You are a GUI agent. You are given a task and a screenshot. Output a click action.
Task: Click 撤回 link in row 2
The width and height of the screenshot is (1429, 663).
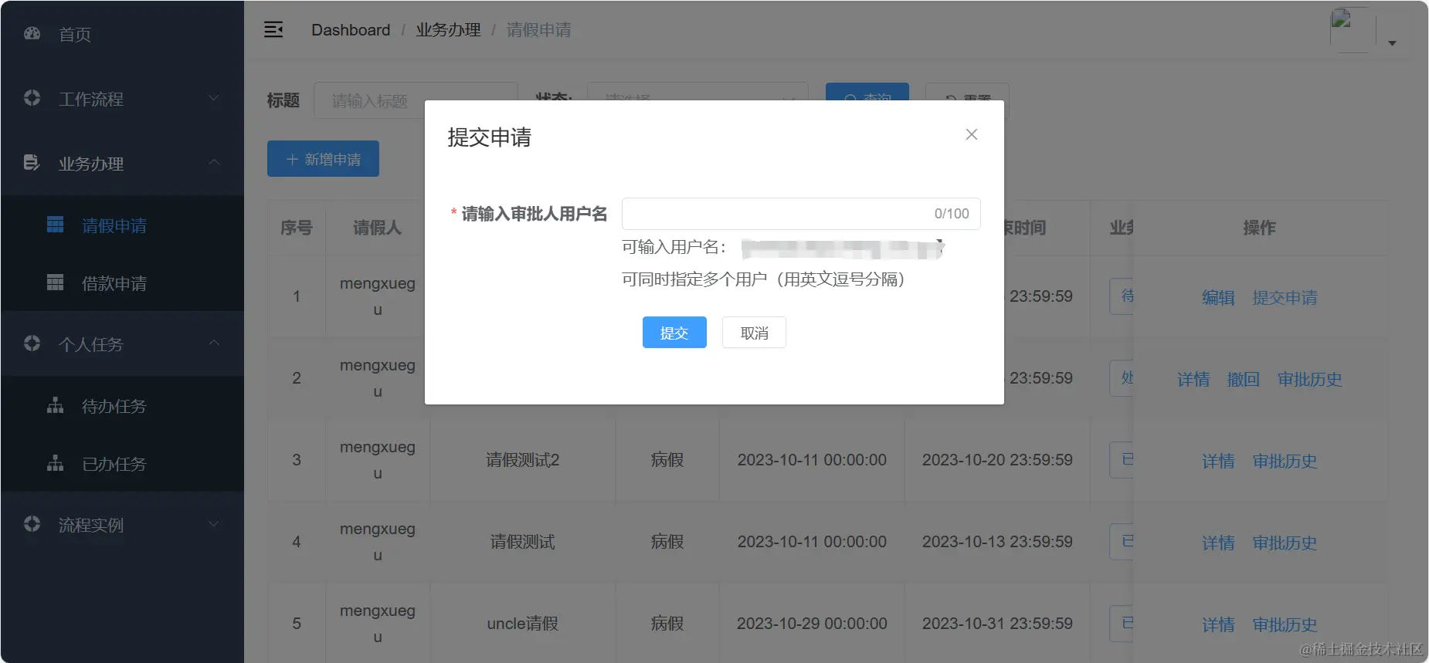[x=1244, y=379]
